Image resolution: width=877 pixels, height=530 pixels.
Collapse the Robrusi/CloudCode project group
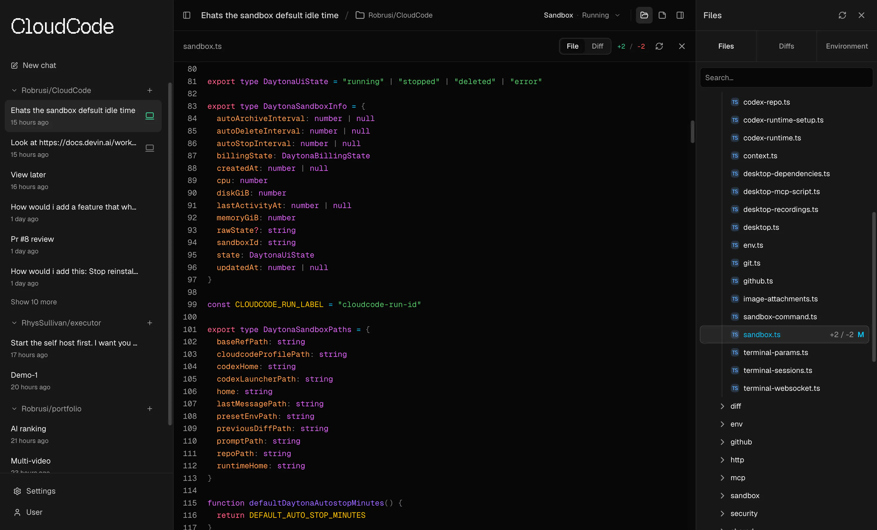14,90
